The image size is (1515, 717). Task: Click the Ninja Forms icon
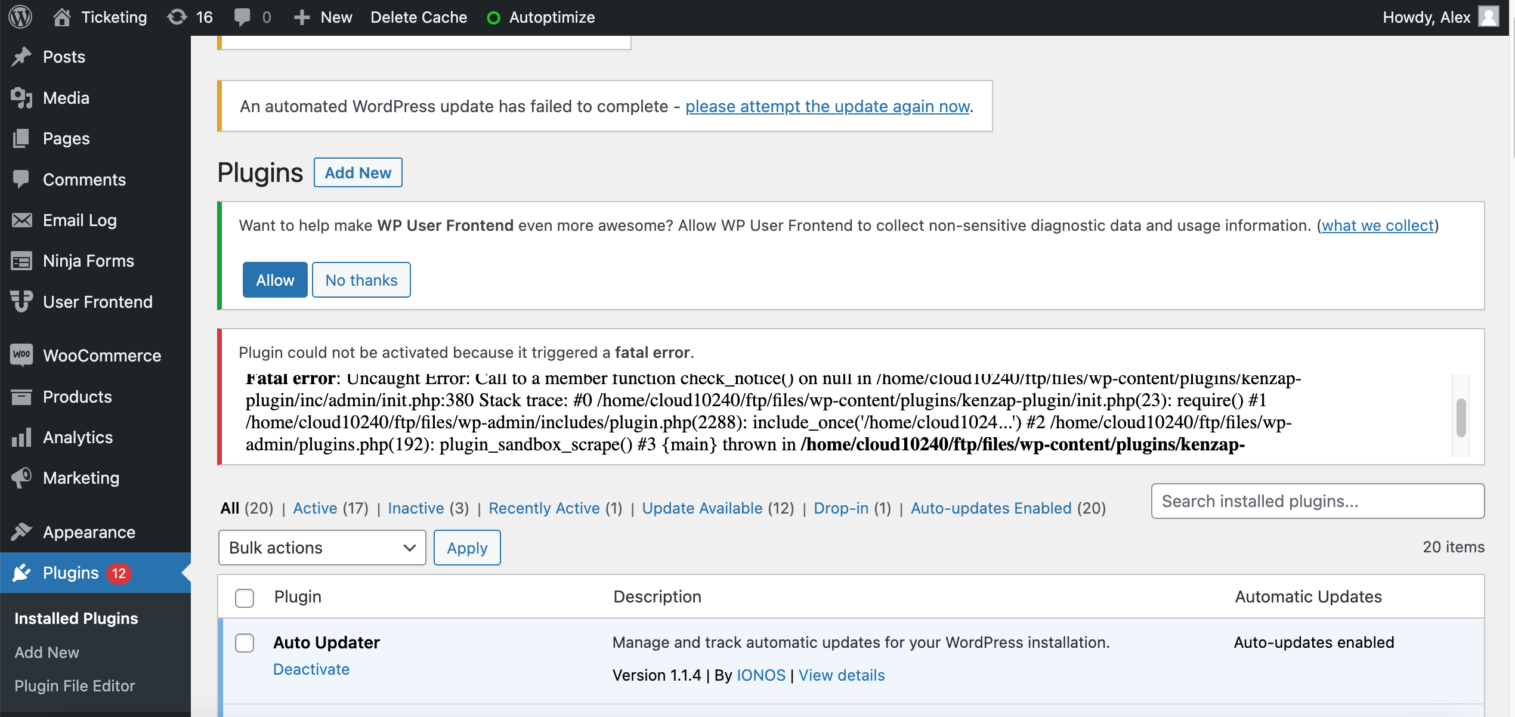click(21, 261)
